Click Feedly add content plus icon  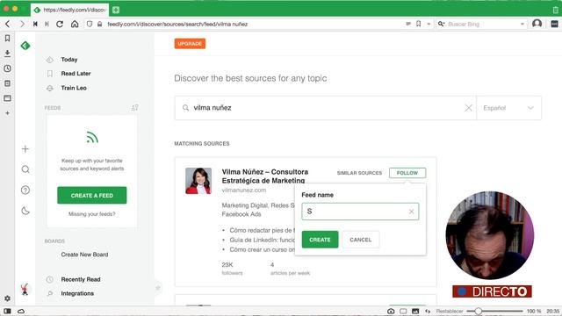(25, 149)
